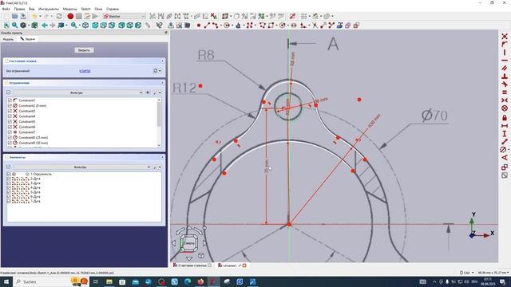
Task: Select the Create rectangle tool
Action: tap(271, 26)
